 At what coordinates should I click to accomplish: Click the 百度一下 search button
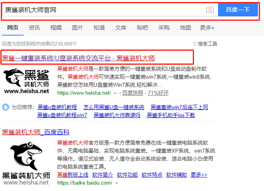click(x=238, y=10)
